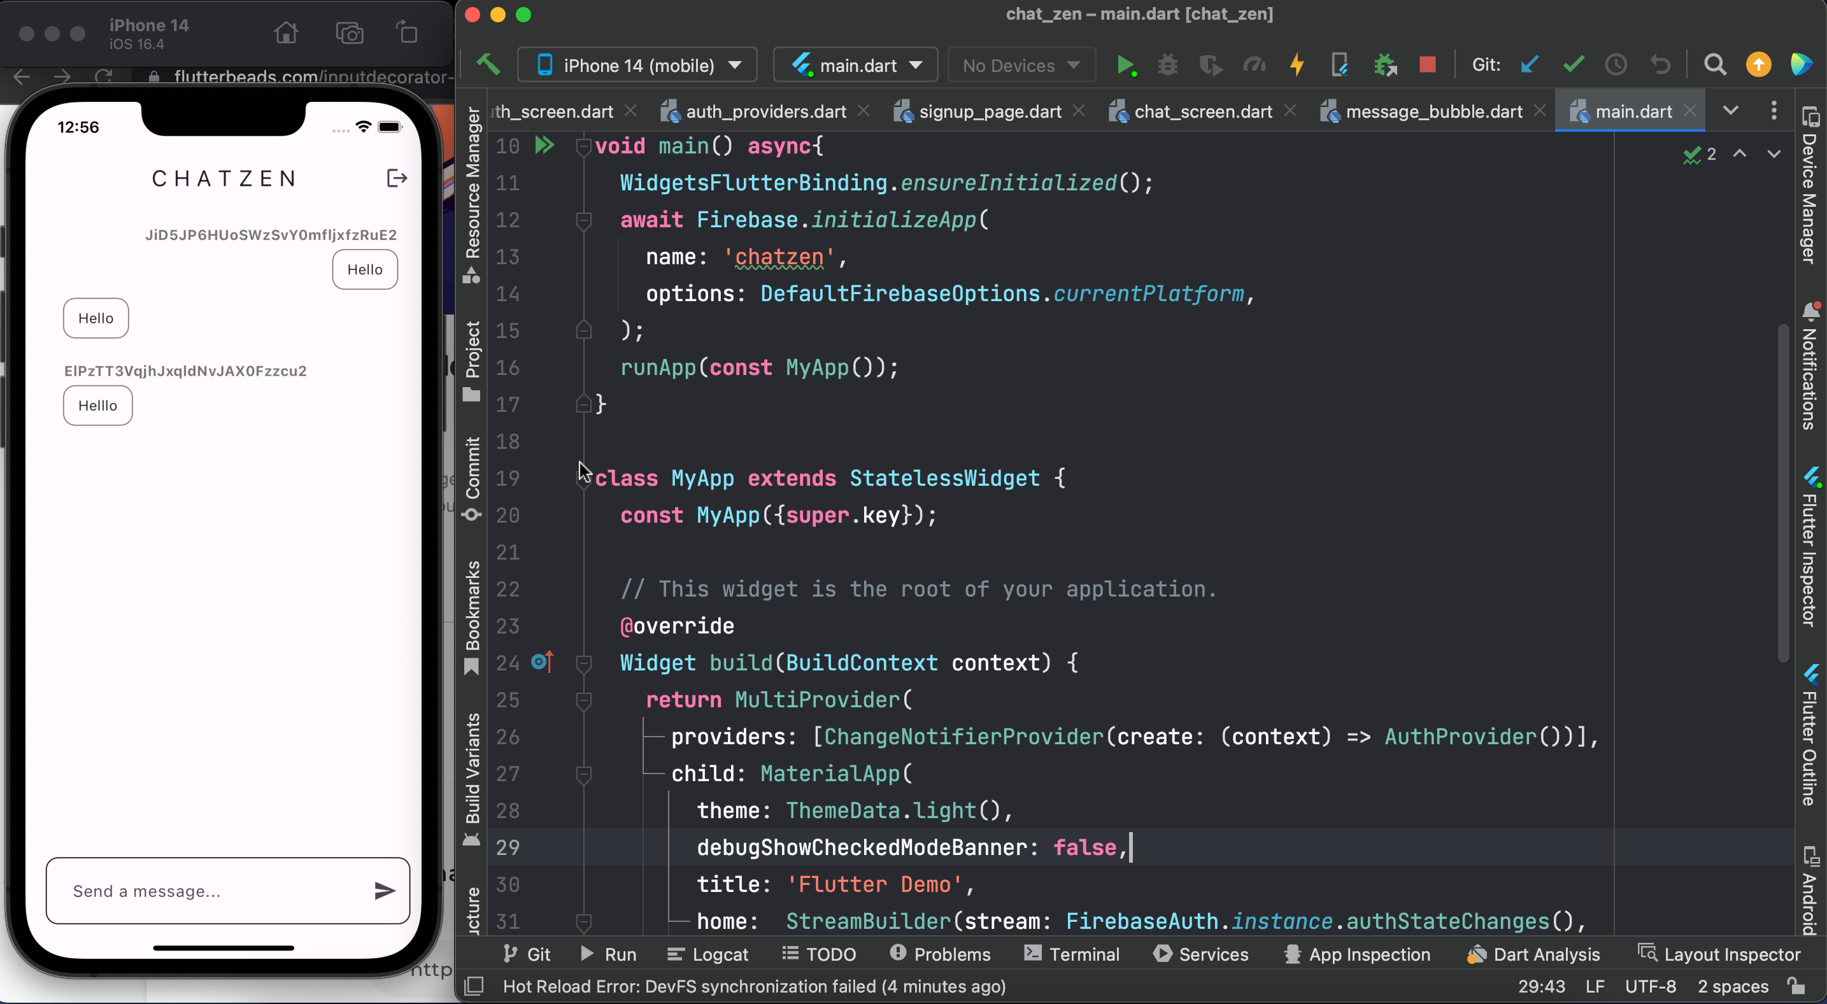Click the UTF-8 encoding status entry
1827x1004 pixels.
pos(1651,986)
